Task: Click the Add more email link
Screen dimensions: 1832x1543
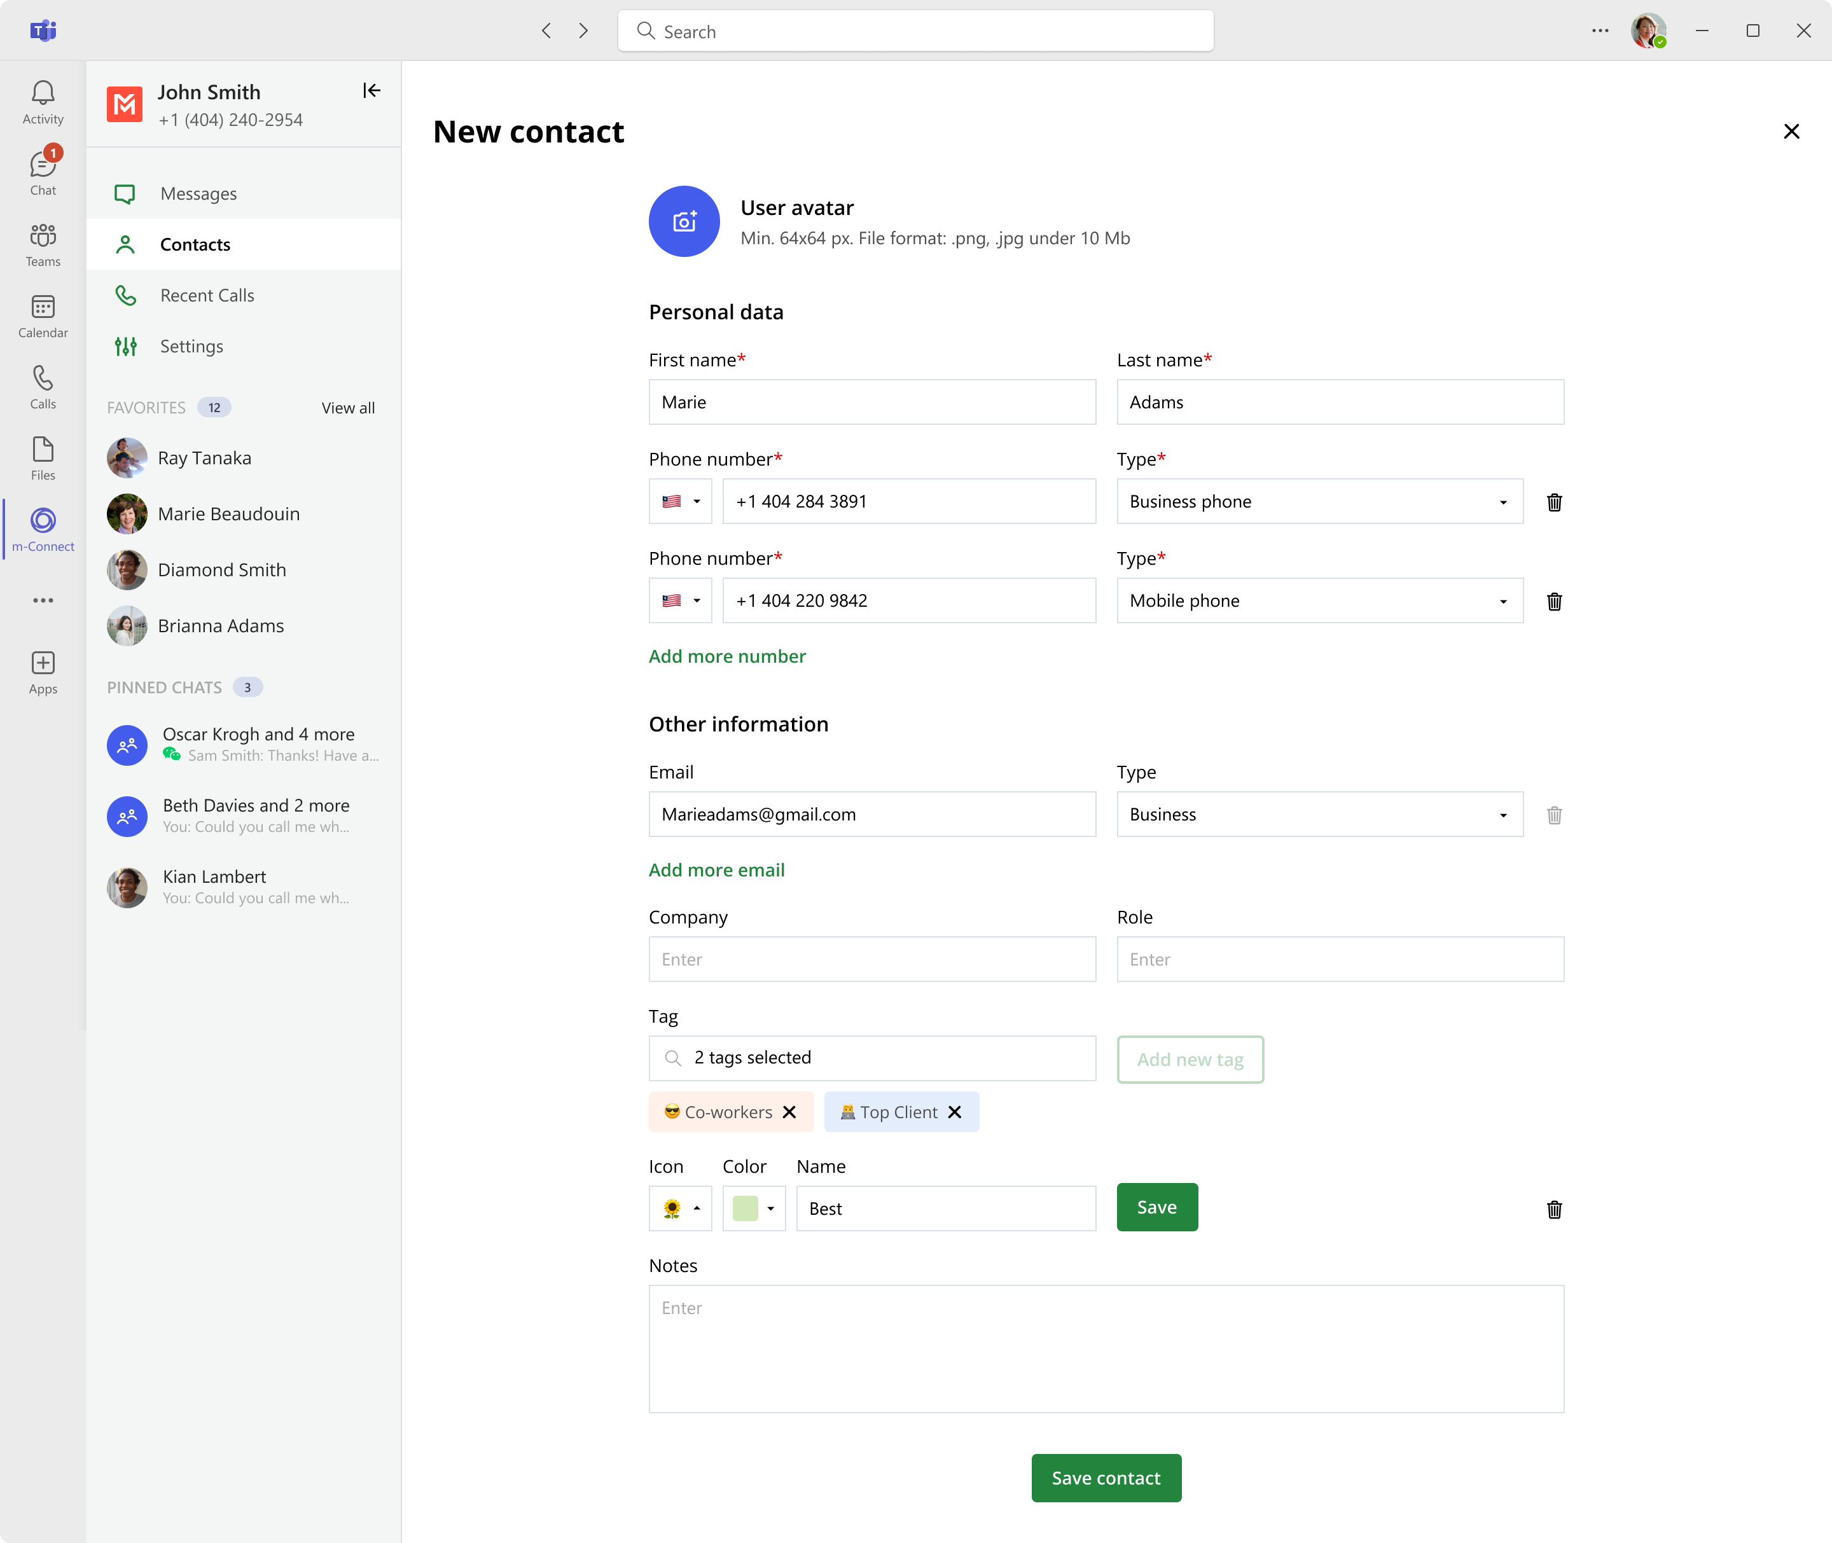Action: (716, 869)
